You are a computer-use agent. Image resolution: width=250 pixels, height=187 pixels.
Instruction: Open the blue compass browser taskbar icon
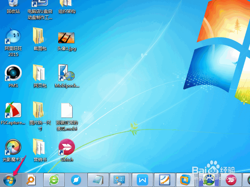[x=76, y=180]
